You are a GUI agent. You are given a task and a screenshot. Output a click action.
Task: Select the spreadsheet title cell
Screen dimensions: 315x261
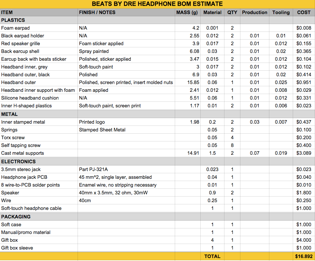157,4
